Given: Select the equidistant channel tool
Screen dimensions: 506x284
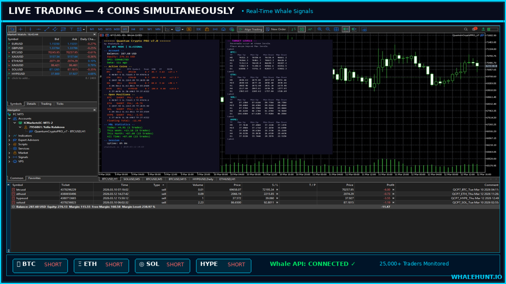Looking at the screenshot, I should pos(55,29).
